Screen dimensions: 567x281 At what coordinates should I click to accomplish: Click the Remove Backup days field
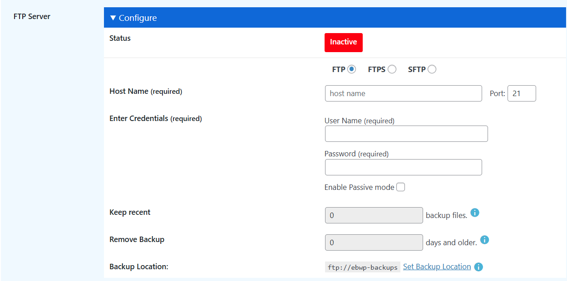(374, 242)
